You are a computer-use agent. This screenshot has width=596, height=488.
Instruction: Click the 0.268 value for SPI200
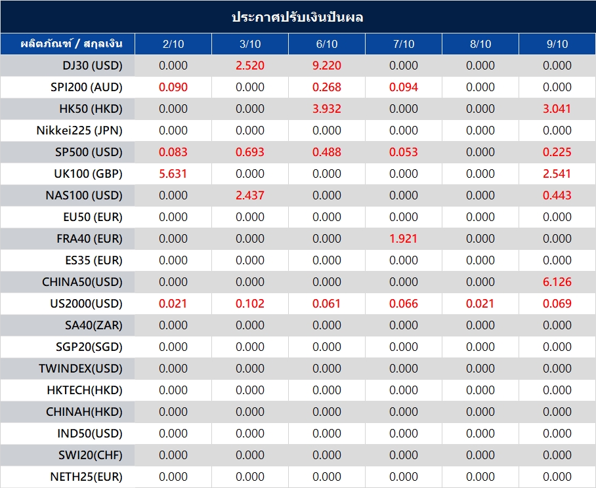click(x=327, y=87)
